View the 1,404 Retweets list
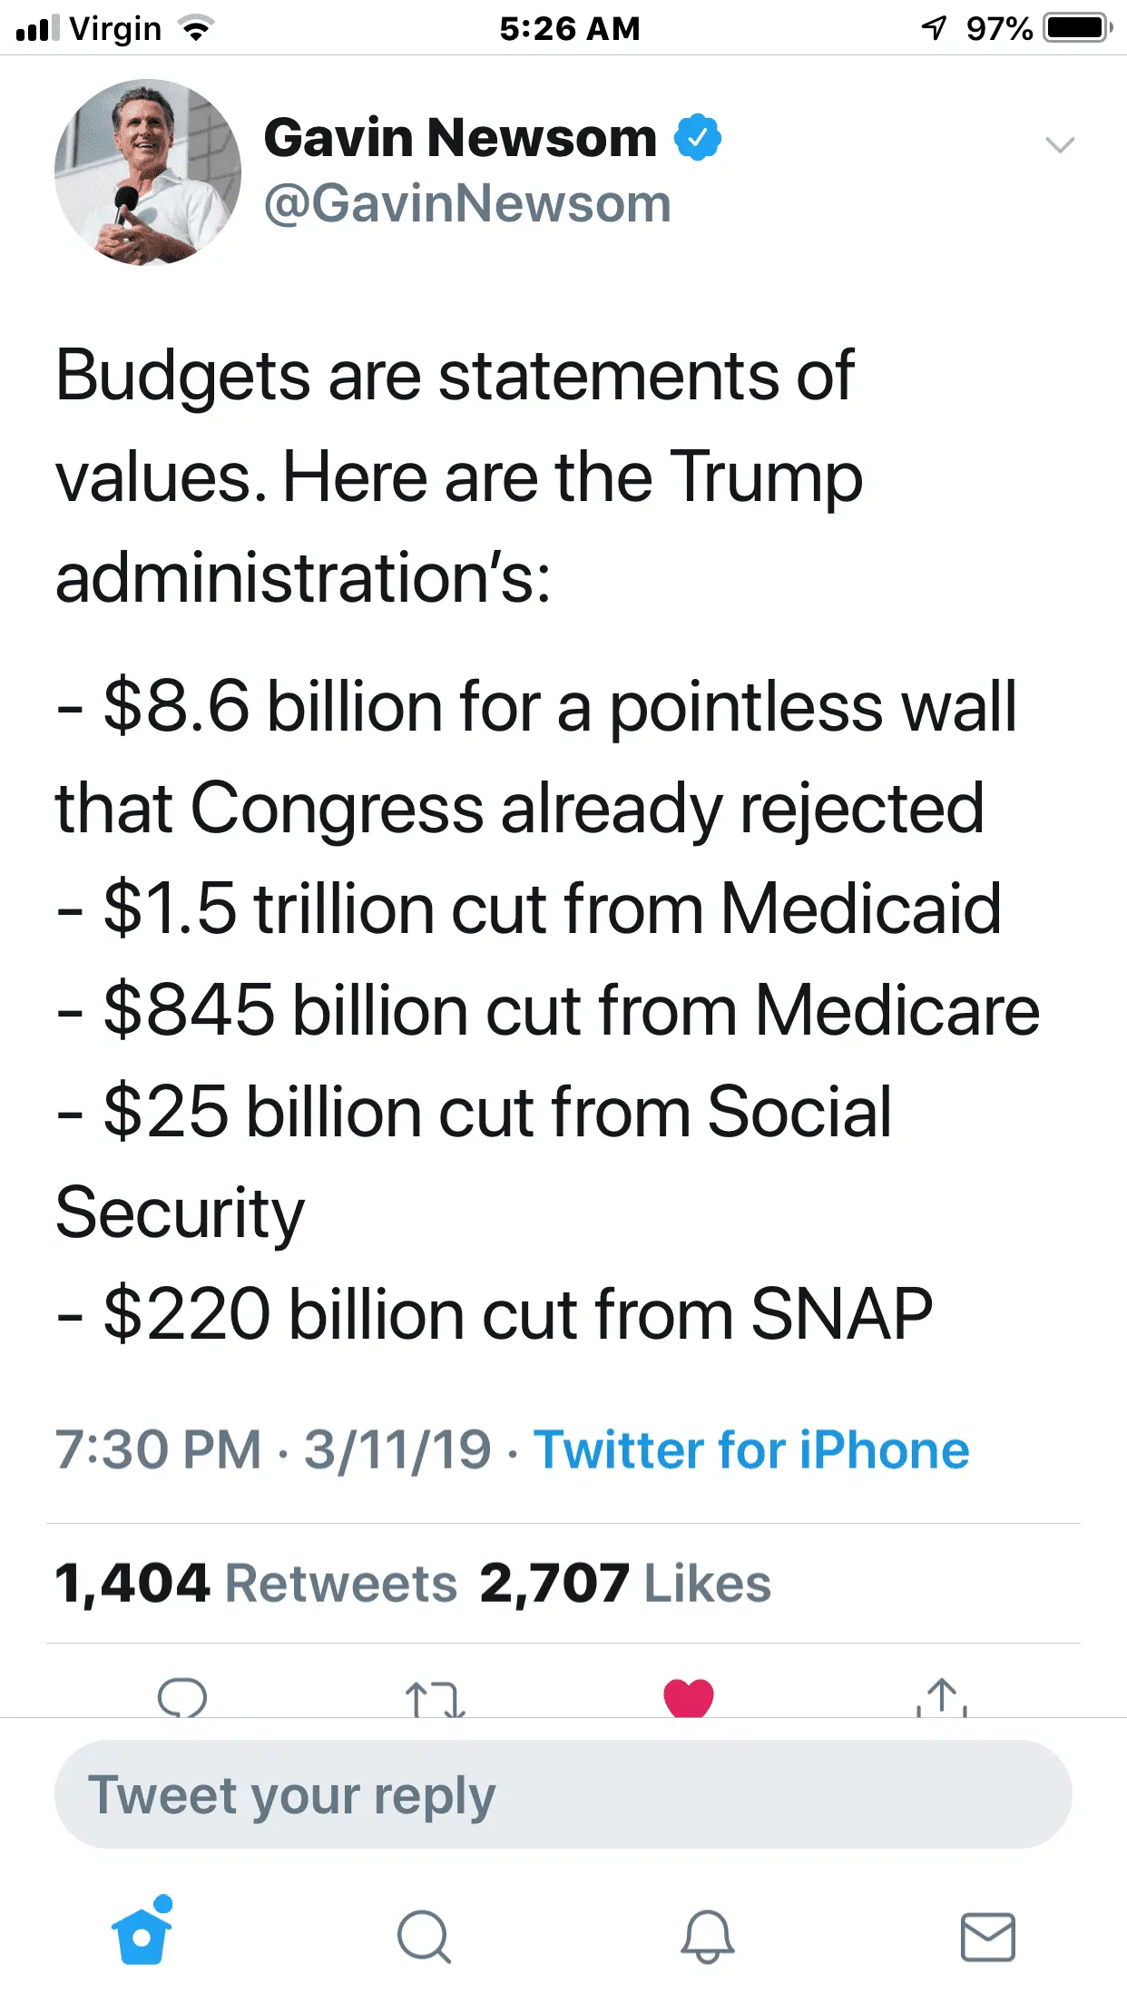This screenshot has height=2004, width=1127. [256, 1584]
